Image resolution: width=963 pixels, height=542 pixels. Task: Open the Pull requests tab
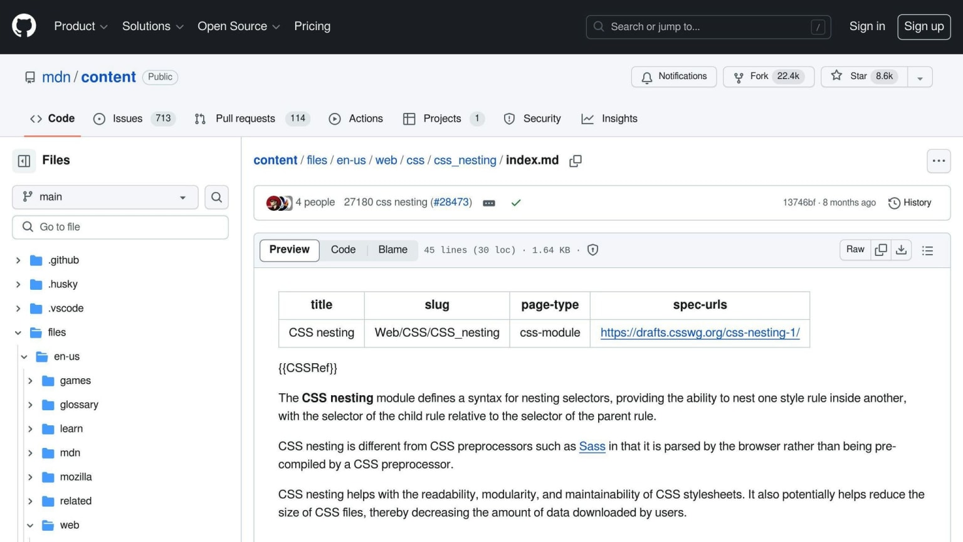point(252,119)
